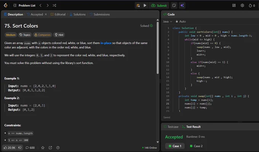This screenshot has height=152, width=259.
Task: Click the LeetCode logo icon
Action: tap(6, 5)
